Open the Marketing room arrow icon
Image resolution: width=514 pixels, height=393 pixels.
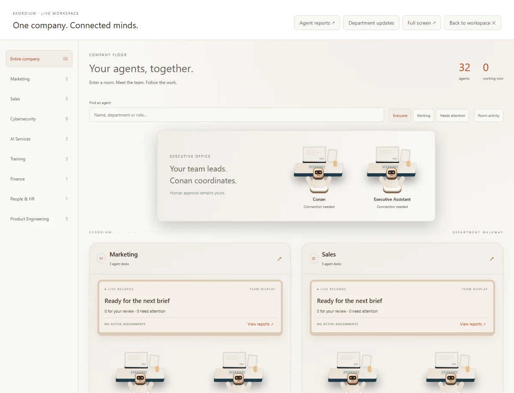(279, 259)
